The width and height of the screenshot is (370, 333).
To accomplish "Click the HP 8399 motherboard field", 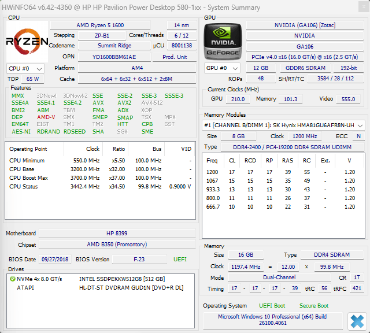I will (x=117, y=234).
